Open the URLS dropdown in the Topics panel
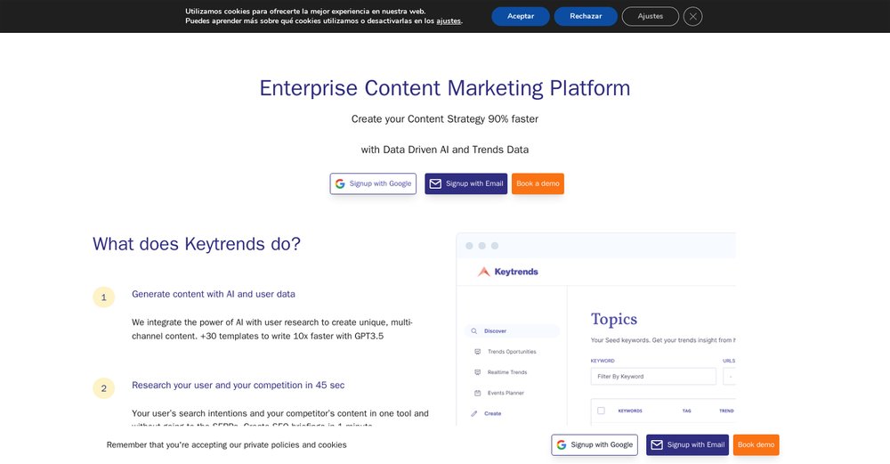 click(x=729, y=376)
